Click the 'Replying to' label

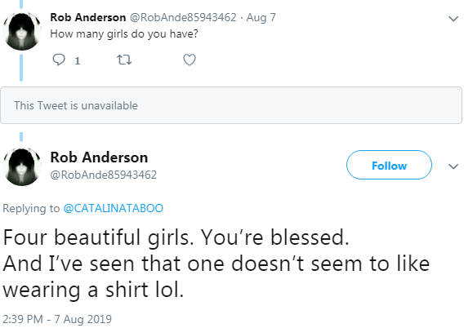click(31, 208)
